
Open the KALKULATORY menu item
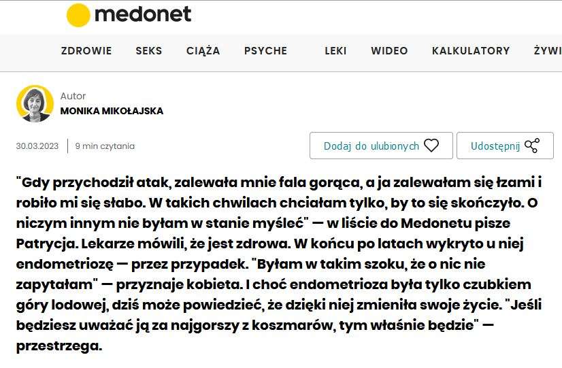click(x=471, y=51)
